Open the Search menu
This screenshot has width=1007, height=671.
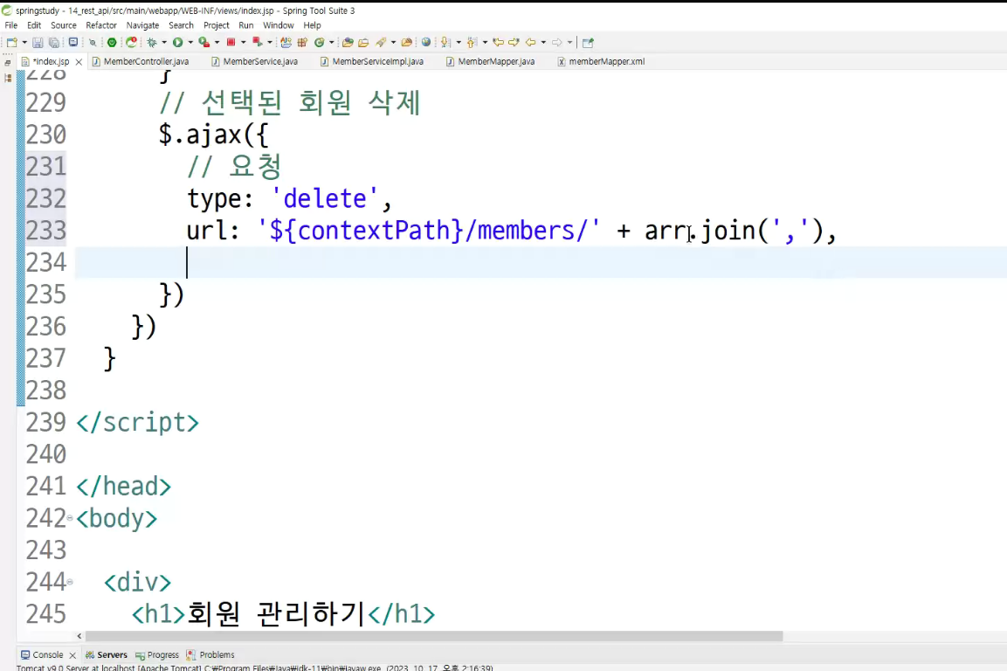click(181, 25)
